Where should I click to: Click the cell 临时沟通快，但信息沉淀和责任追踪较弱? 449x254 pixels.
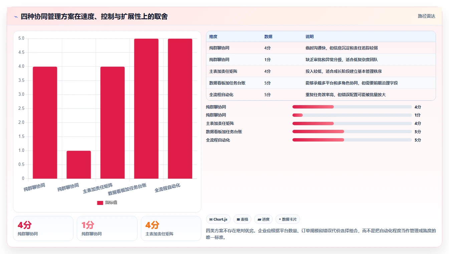[x=342, y=48]
